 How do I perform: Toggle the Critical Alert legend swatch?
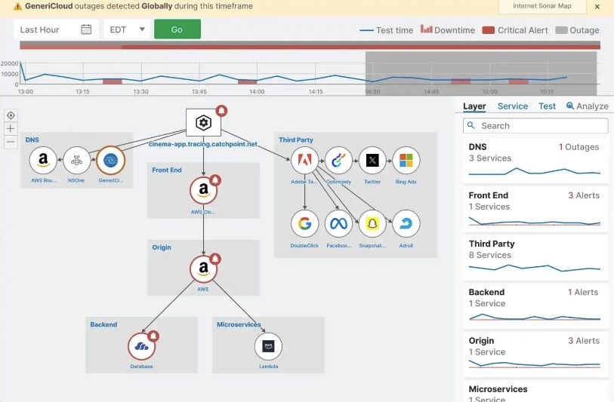pos(489,30)
